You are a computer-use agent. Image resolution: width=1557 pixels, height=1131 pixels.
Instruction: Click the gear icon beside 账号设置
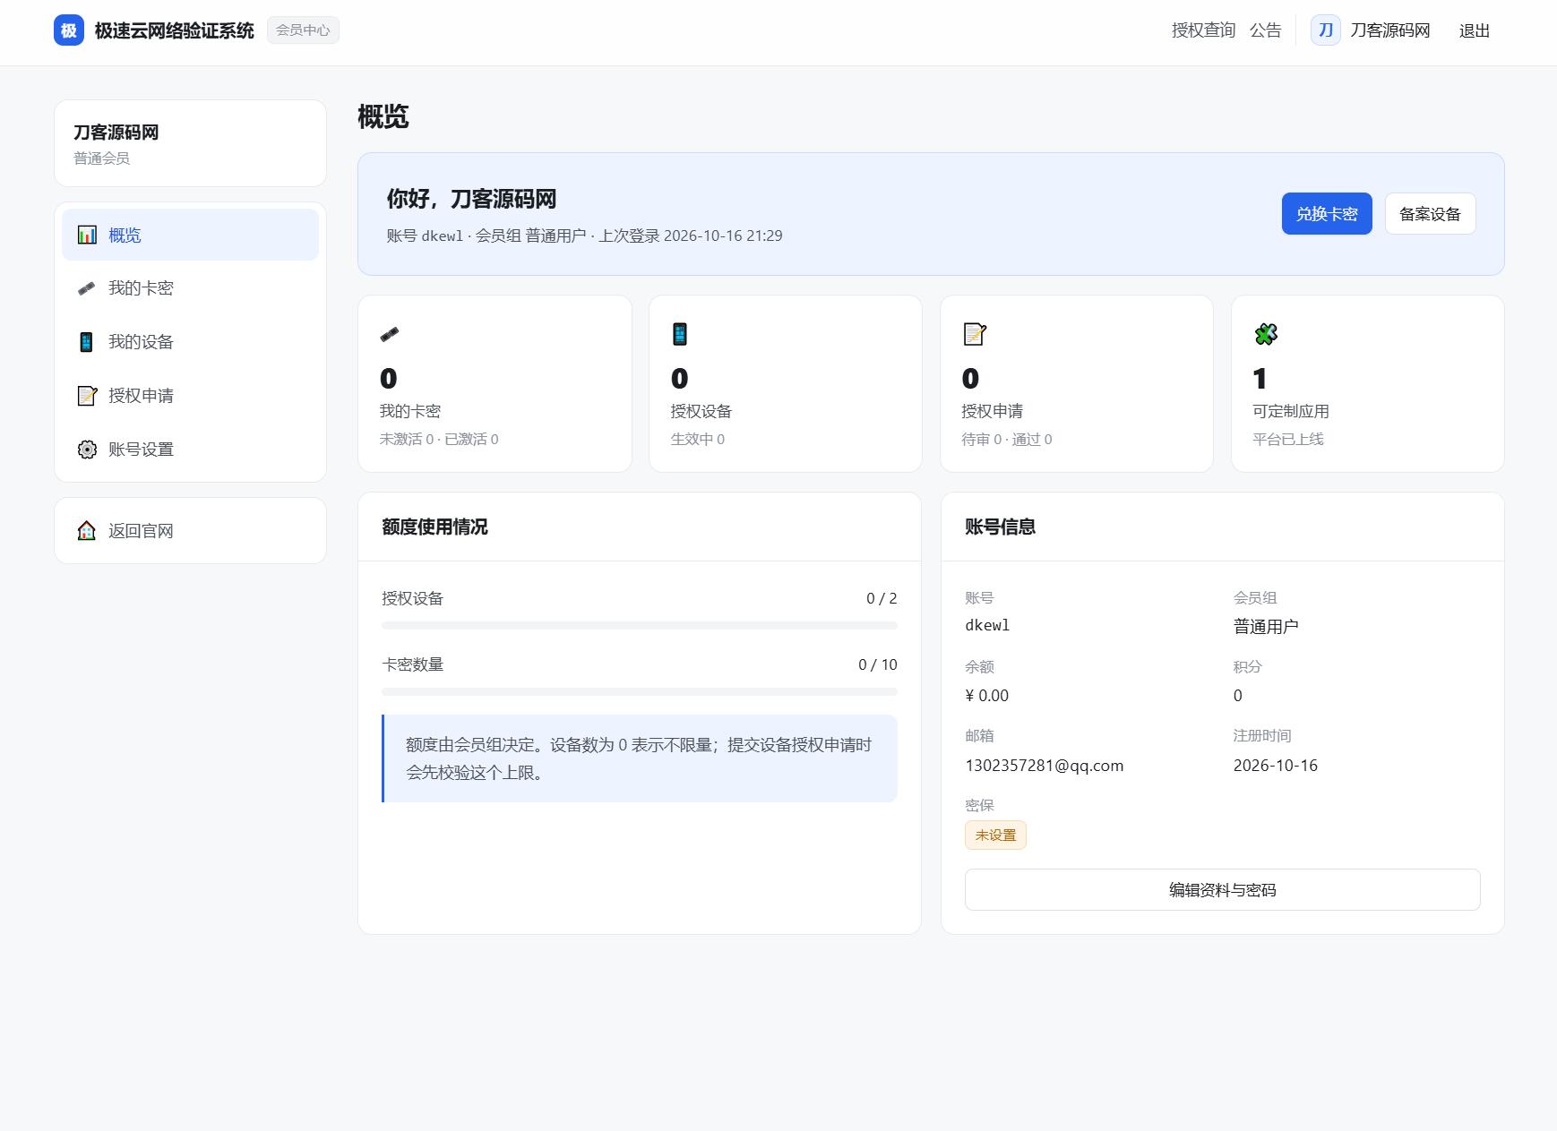[87, 450]
